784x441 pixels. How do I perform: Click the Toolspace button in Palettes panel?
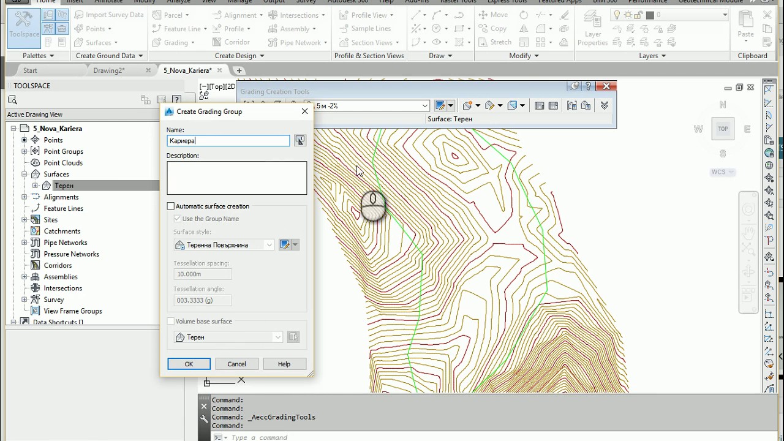[x=24, y=27]
